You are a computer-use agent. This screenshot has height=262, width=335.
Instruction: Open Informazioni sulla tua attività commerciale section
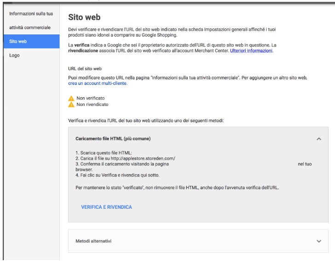pyautogui.click(x=30, y=21)
